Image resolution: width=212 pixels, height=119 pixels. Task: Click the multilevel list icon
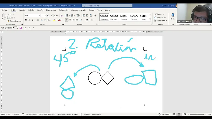click(77, 16)
